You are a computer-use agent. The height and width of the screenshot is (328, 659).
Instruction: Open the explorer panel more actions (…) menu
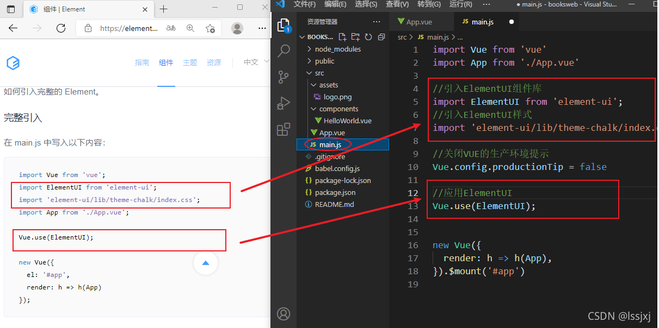coord(377,22)
